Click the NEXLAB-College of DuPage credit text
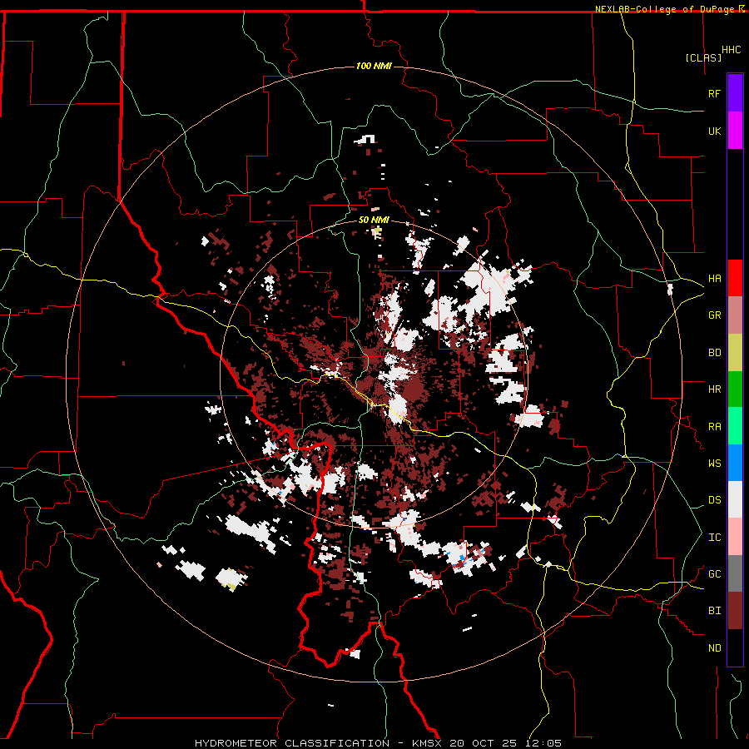This screenshot has height=749, width=749. [666, 9]
